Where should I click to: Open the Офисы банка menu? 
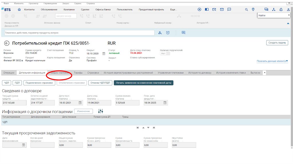click(103, 9)
